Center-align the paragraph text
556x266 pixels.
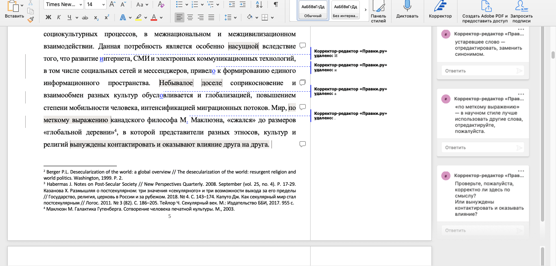pyautogui.click(x=190, y=18)
